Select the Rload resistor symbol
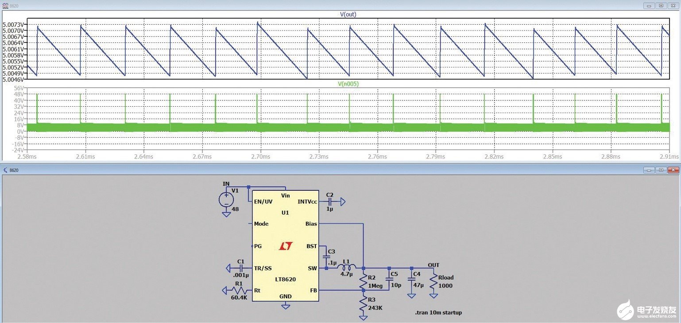 (x=433, y=281)
